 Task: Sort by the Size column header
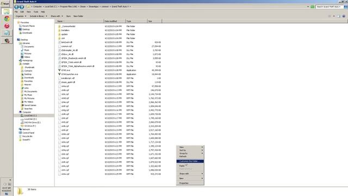pos(154,21)
